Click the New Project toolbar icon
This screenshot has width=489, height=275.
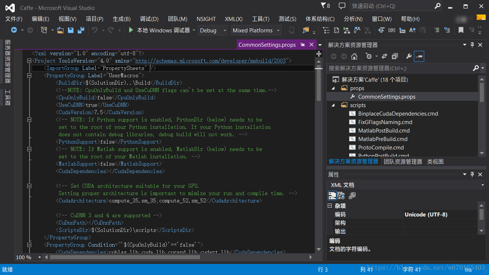(x=44, y=30)
